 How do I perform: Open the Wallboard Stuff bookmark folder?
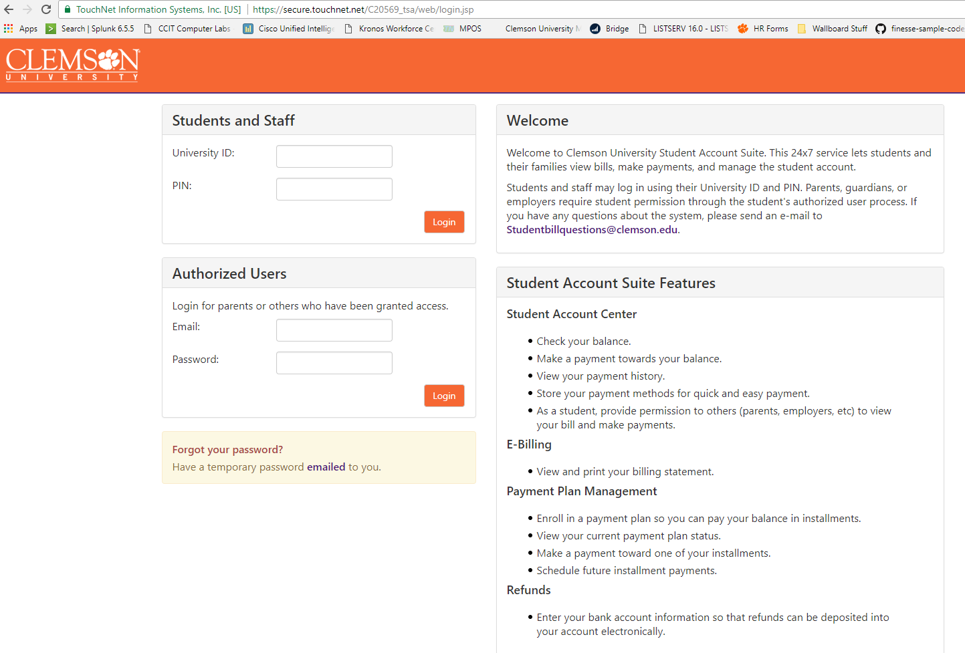click(x=833, y=29)
